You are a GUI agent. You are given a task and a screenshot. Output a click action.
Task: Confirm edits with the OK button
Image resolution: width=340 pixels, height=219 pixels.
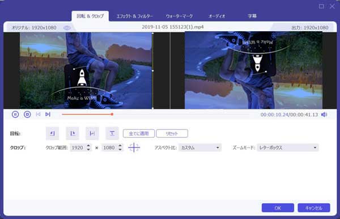(278, 208)
